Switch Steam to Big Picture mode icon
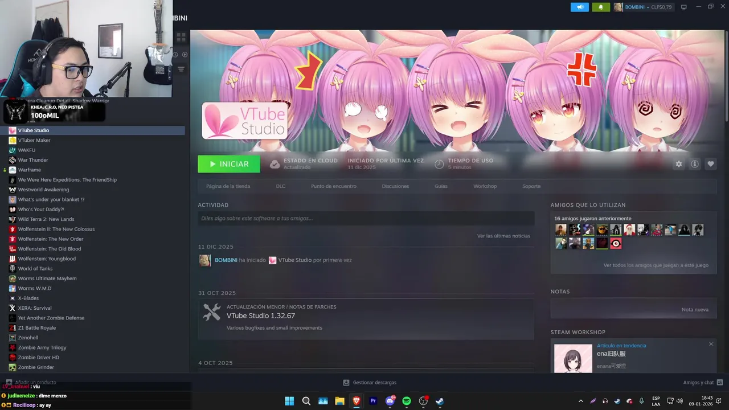Image resolution: width=729 pixels, height=410 pixels. 684,7
